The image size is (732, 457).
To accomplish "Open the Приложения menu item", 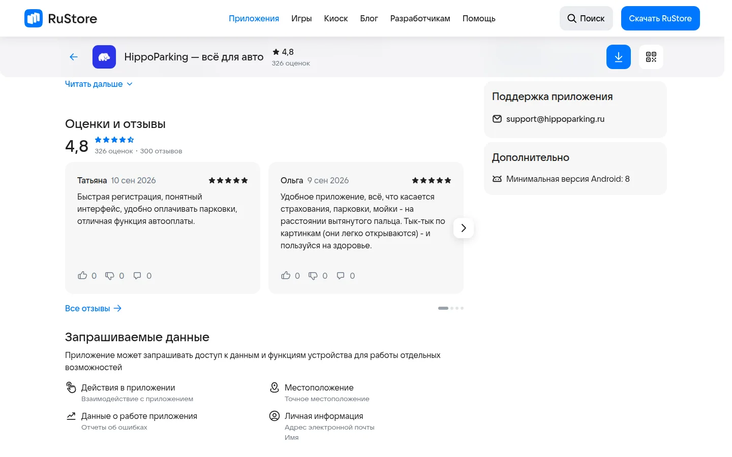I will coord(254,18).
